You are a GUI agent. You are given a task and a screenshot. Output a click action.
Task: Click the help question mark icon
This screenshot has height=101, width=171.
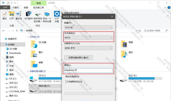pos(169,8)
